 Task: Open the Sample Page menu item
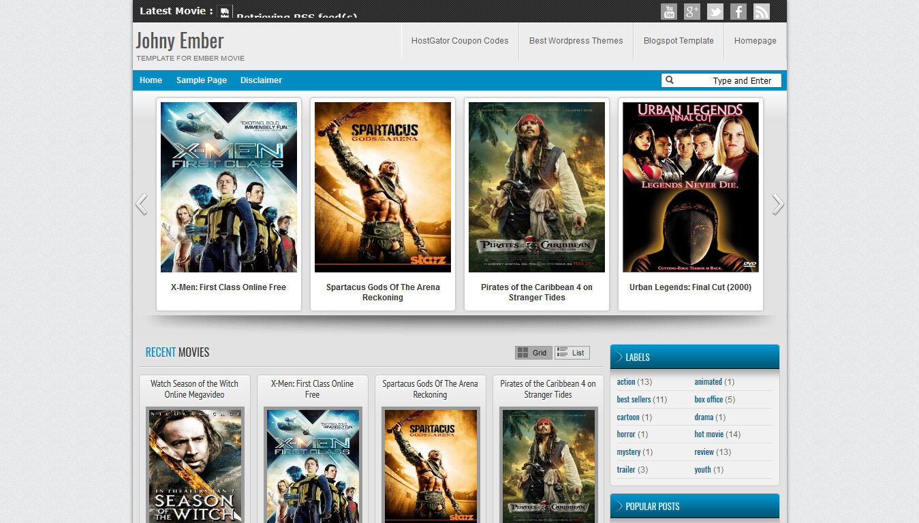[x=202, y=80]
